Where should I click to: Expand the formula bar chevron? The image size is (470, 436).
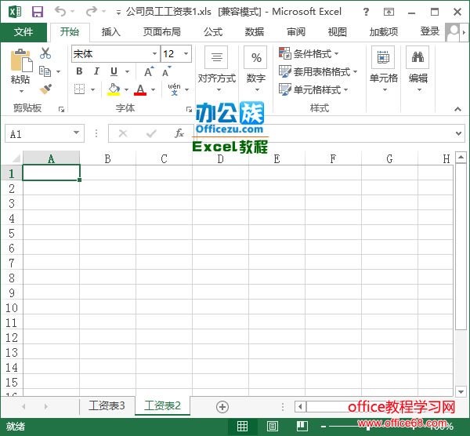[x=458, y=133]
